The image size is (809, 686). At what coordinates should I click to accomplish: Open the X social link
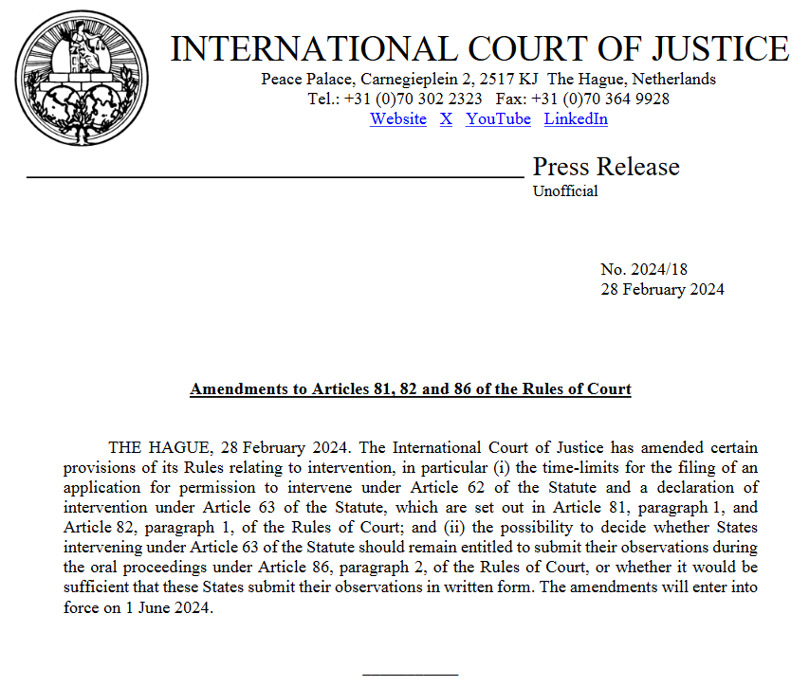446,119
